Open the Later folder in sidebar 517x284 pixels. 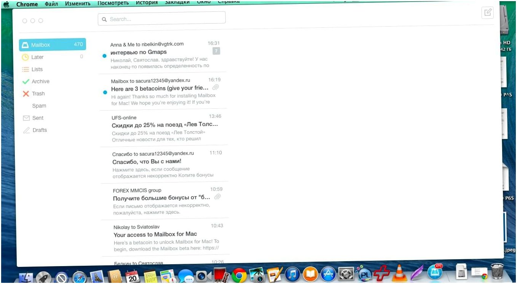(x=53, y=57)
